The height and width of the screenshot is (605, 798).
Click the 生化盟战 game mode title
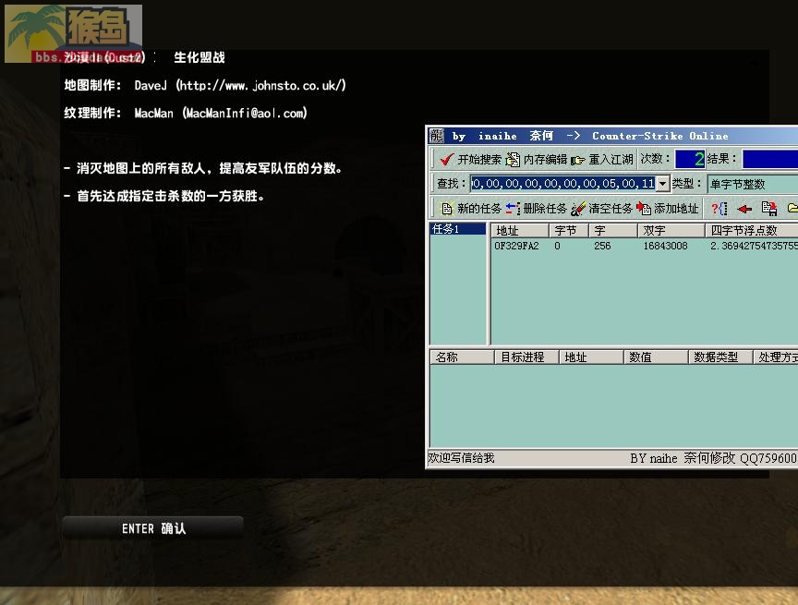click(x=199, y=57)
